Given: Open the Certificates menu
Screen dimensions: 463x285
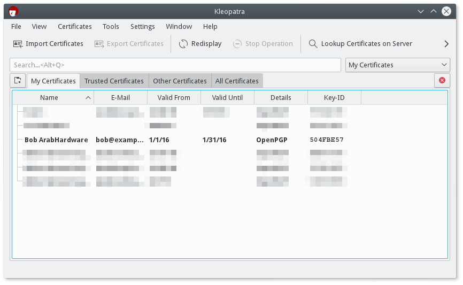Looking at the screenshot, I should click(x=75, y=27).
